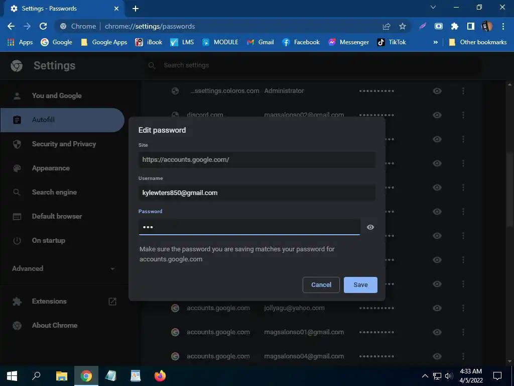The width and height of the screenshot is (514, 386).
Task: Open the Facebook bookmark
Action: [x=301, y=42]
